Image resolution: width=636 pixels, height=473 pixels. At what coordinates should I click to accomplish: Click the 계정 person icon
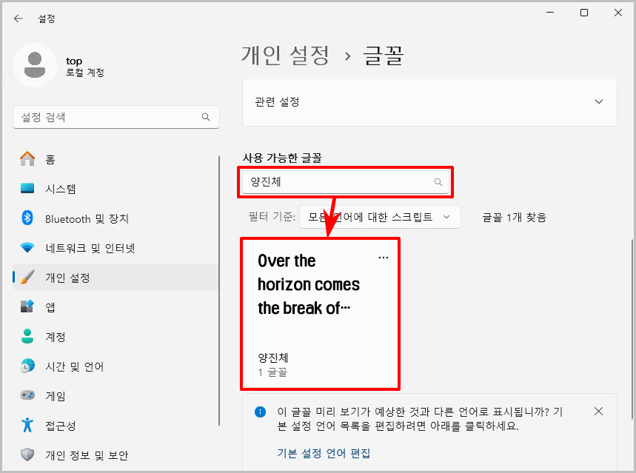point(29,337)
